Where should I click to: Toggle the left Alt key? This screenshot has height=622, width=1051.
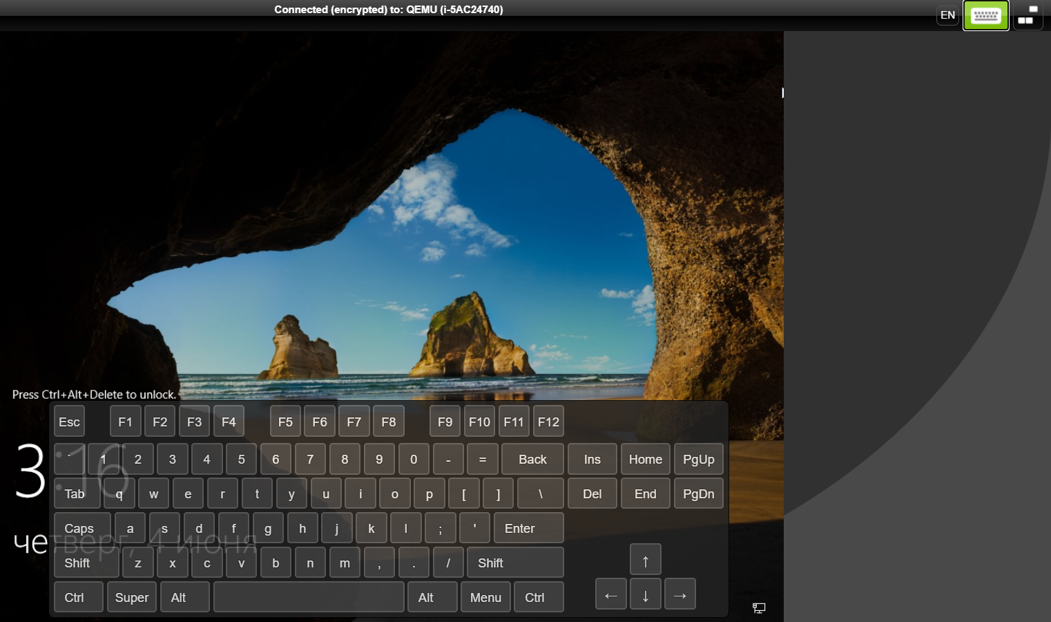tap(184, 597)
